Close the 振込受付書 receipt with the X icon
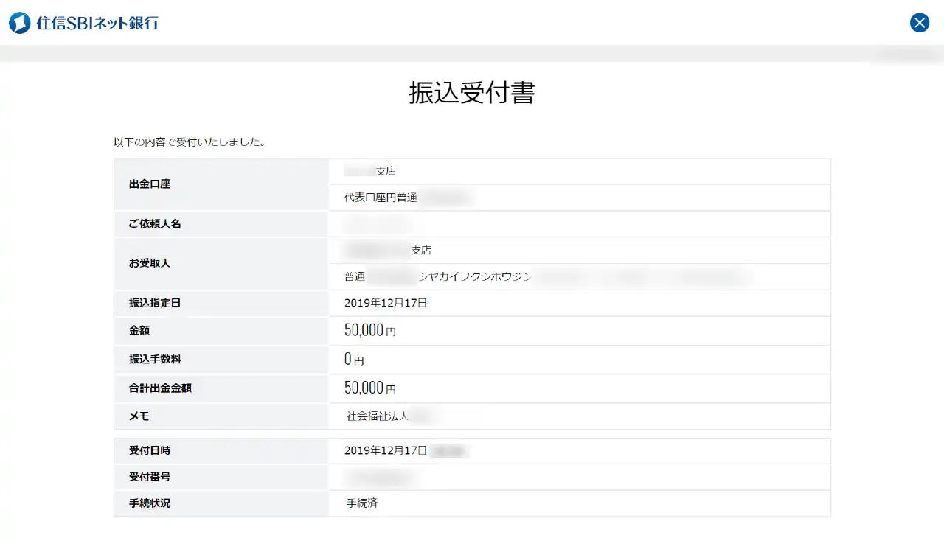This screenshot has height=538, width=944. point(919,23)
